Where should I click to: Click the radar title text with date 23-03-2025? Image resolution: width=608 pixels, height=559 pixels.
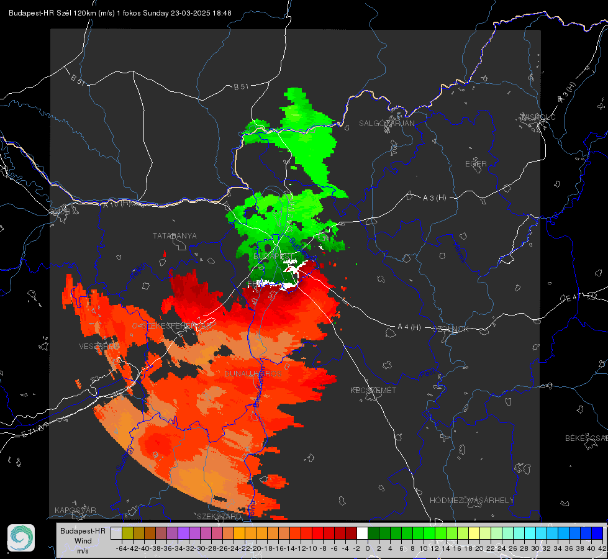click(120, 13)
